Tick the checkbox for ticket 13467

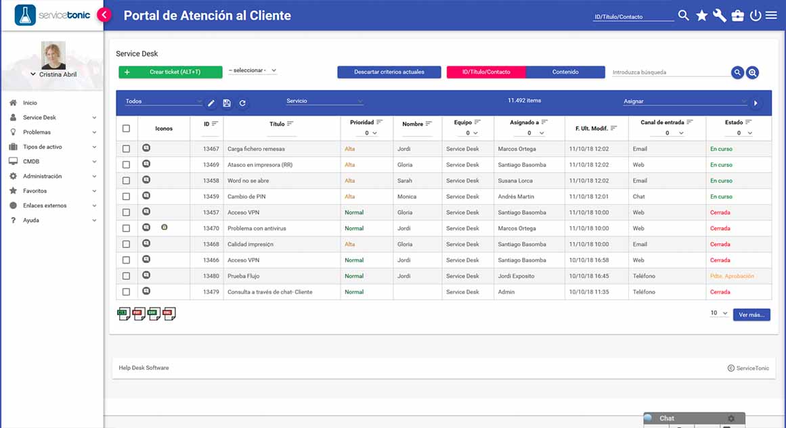[x=126, y=149]
